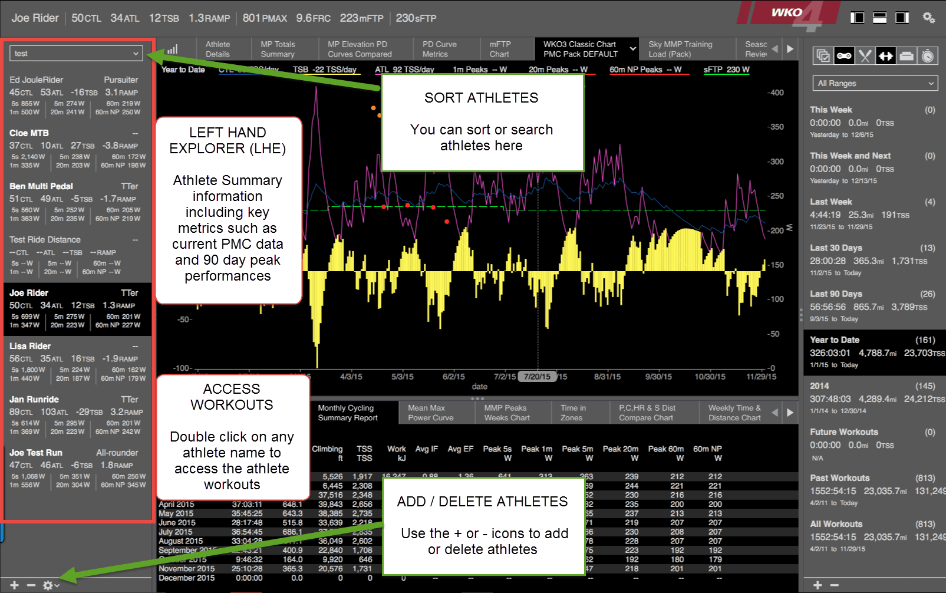Open the athlete sort dropdown showing test
The image size is (946, 593).
pos(76,53)
